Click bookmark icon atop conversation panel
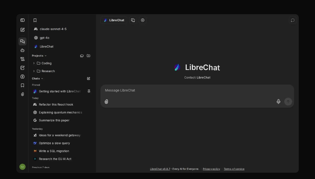This screenshot has width=315, height=179. pos(35,20)
